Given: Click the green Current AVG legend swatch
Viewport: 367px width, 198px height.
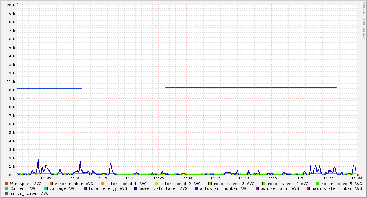Looking at the screenshot, I should [7, 188].
